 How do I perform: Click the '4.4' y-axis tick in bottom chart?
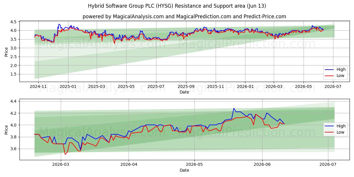pos(14,101)
